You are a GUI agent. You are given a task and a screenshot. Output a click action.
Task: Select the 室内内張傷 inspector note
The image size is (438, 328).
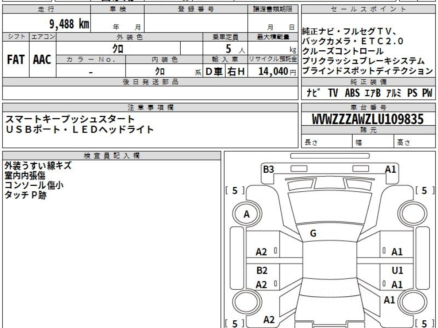(25, 176)
